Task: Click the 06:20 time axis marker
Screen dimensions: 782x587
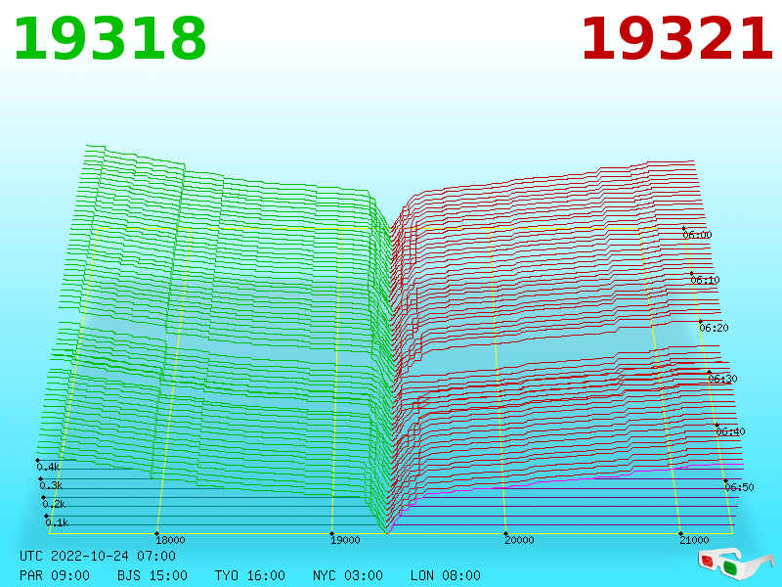Action: tap(715, 328)
